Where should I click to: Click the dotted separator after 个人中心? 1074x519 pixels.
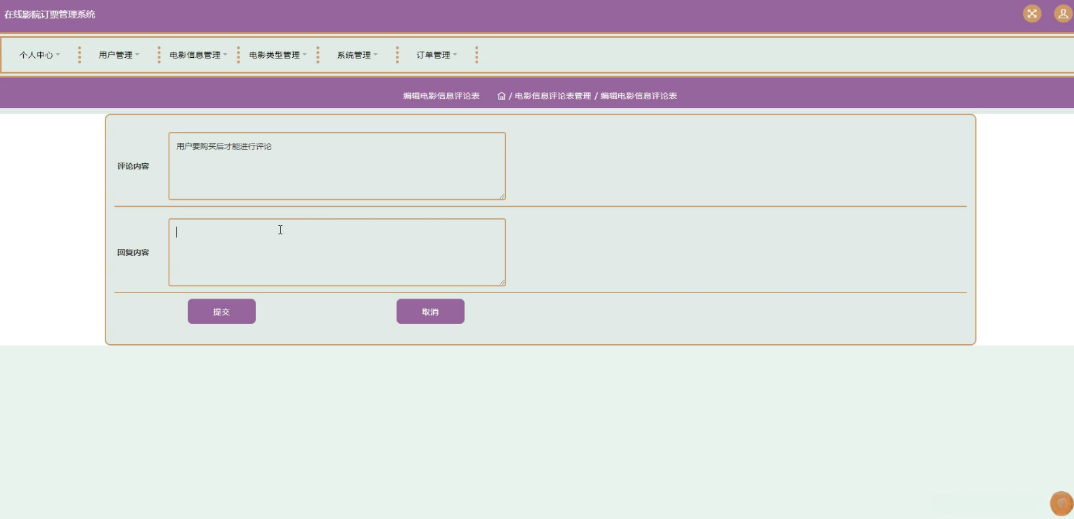[80, 55]
